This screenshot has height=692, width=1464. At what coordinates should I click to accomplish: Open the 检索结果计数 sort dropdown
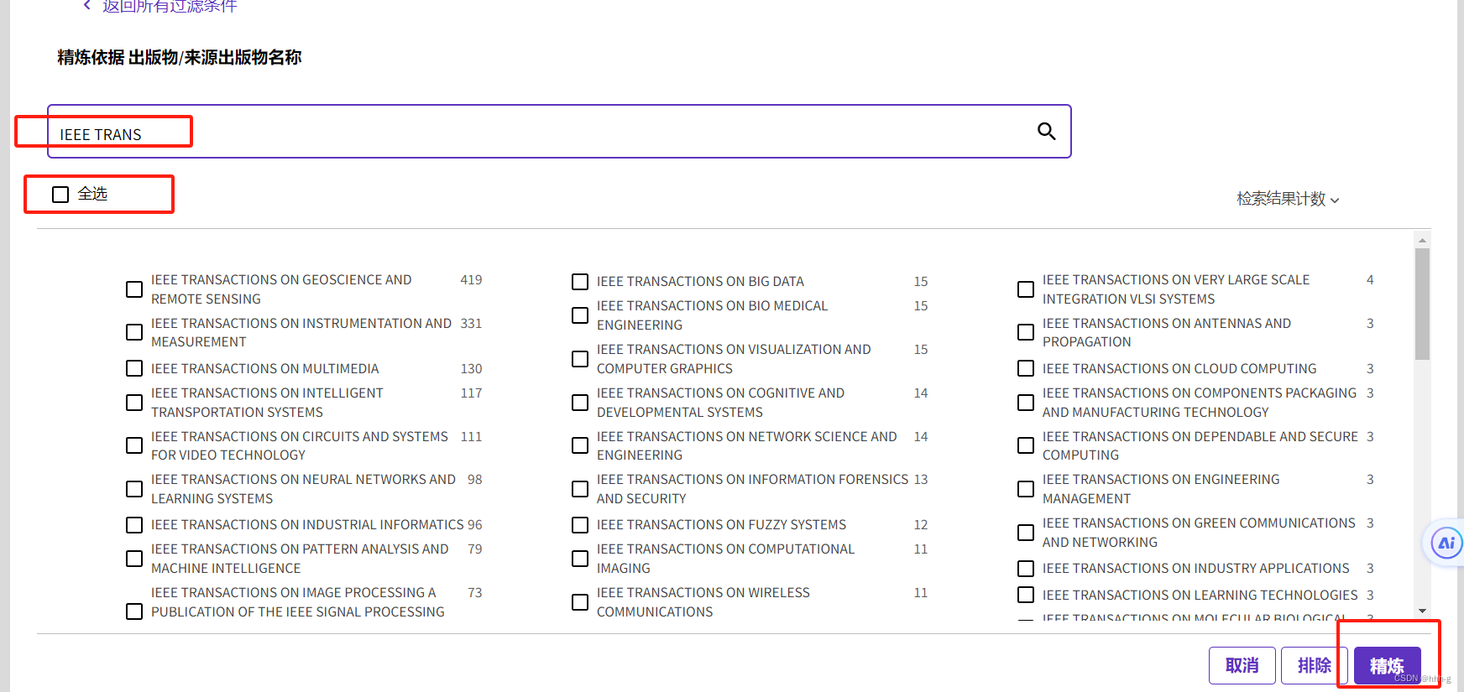point(1288,199)
